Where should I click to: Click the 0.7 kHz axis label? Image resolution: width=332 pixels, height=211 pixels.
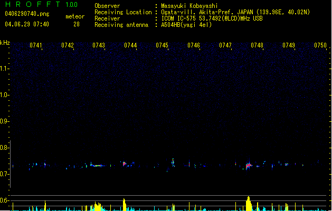[x=4, y=174]
